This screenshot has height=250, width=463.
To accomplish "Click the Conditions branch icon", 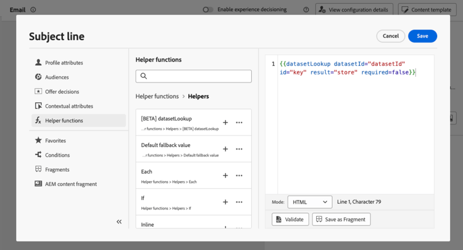I will 38,155.
